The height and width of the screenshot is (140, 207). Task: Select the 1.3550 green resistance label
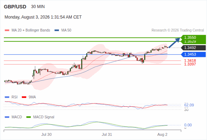pos(193,37)
